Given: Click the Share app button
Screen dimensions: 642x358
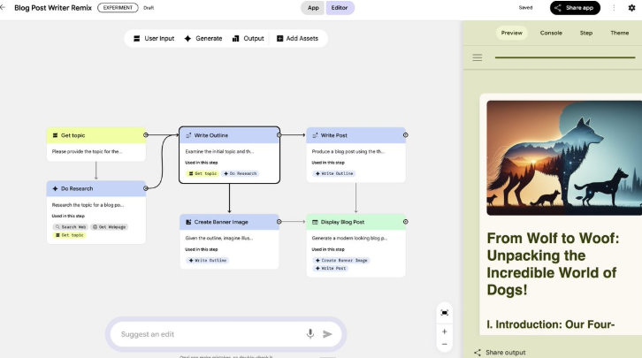Looking at the screenshot, I should click(x=575, y=8).
